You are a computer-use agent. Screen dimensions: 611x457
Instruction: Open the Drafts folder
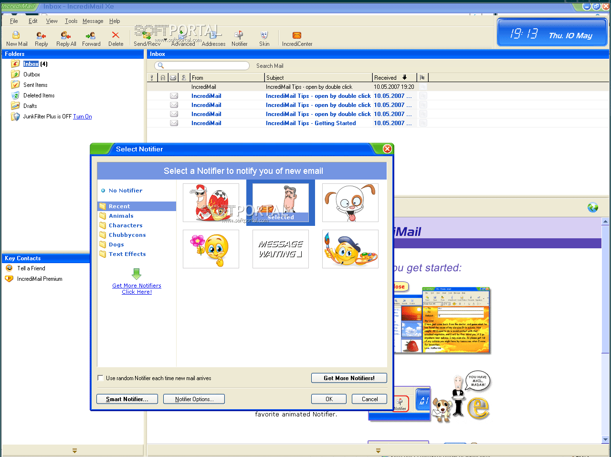point(30,106)
